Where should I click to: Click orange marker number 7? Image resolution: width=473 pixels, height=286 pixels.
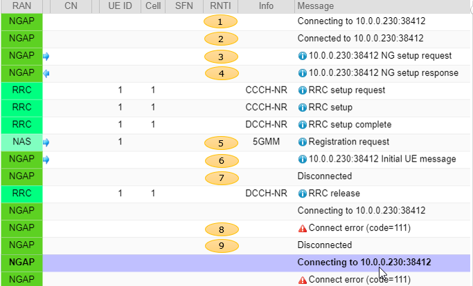click(x=222, y=178)
